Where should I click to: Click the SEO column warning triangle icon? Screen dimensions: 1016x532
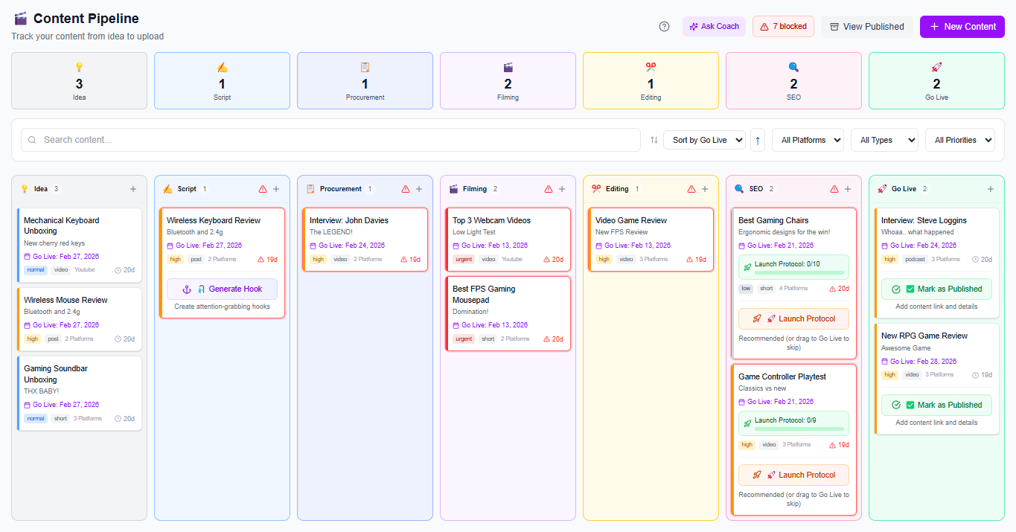click(x=834, y=189)
